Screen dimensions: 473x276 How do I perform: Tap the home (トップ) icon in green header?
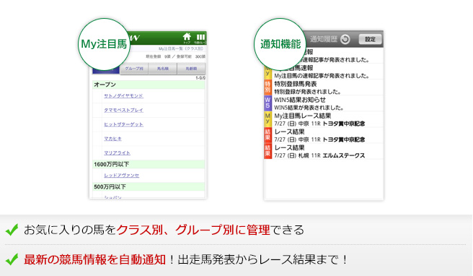pos(187,38)
